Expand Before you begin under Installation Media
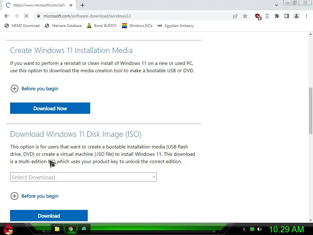The image size is (313, 235). (x=34, y=88)
